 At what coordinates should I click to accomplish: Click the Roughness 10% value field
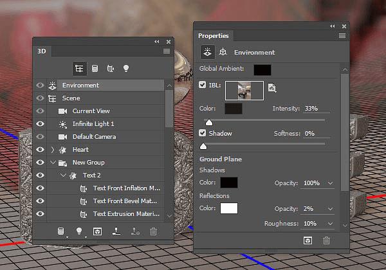click(x=314, y=224)
